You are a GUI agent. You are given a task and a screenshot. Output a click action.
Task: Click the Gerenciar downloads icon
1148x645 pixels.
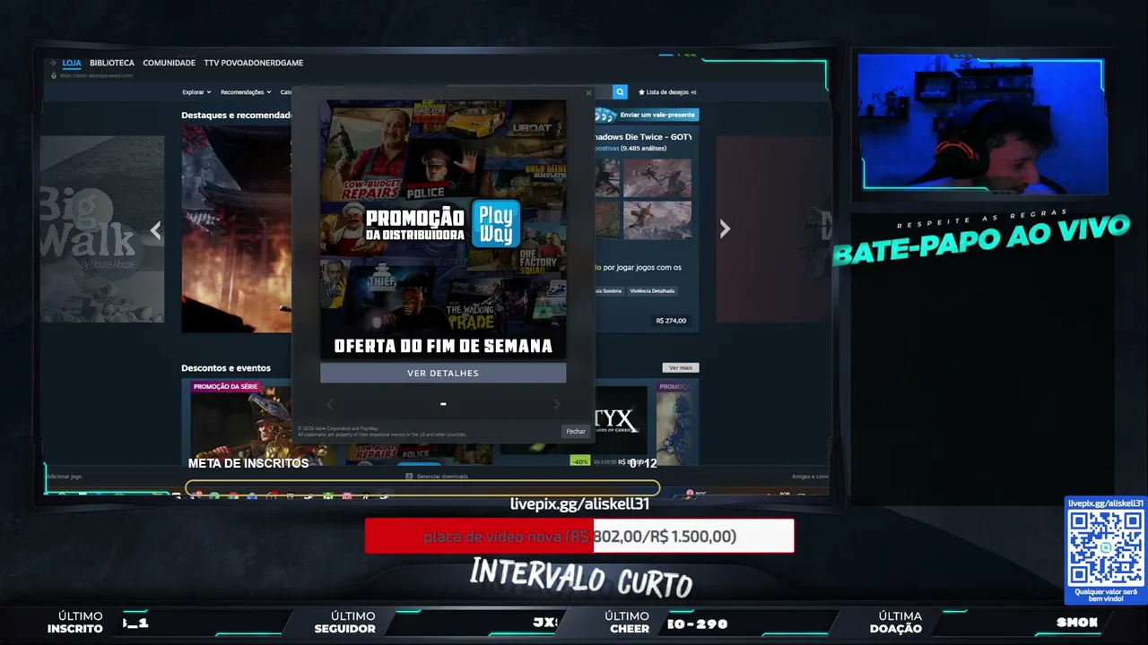409,477
